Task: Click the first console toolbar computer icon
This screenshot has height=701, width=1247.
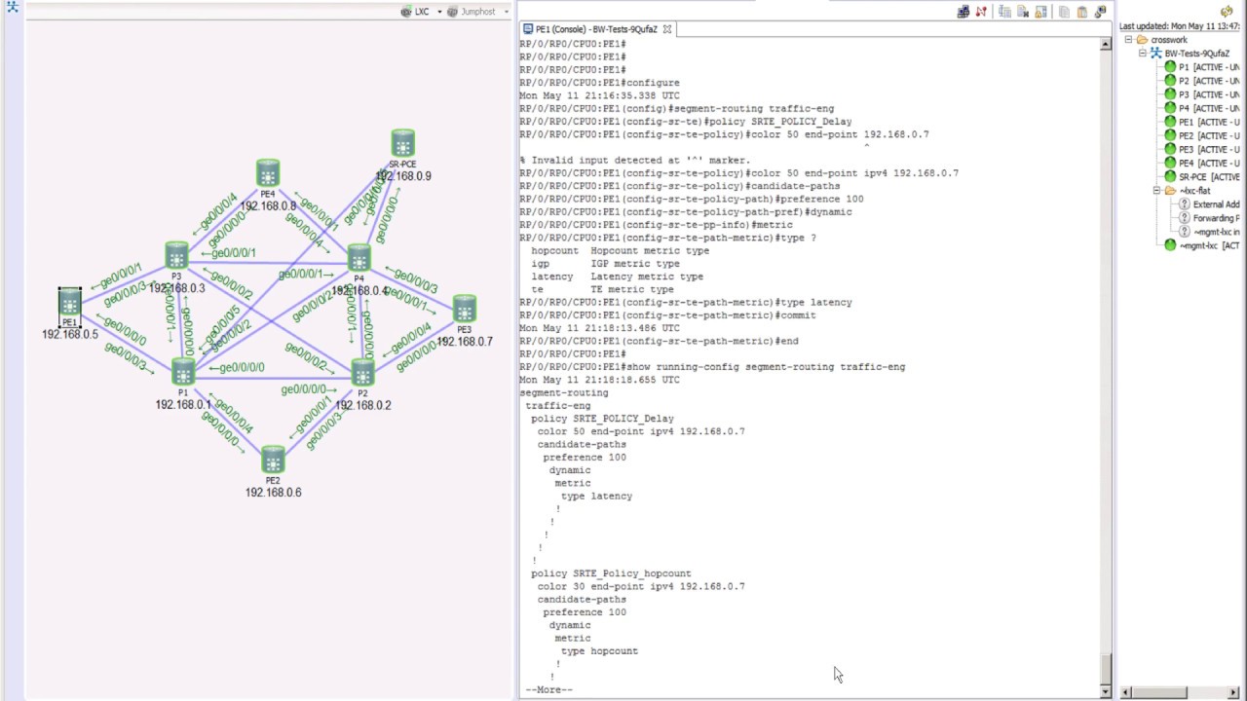Action: (964, 12)
